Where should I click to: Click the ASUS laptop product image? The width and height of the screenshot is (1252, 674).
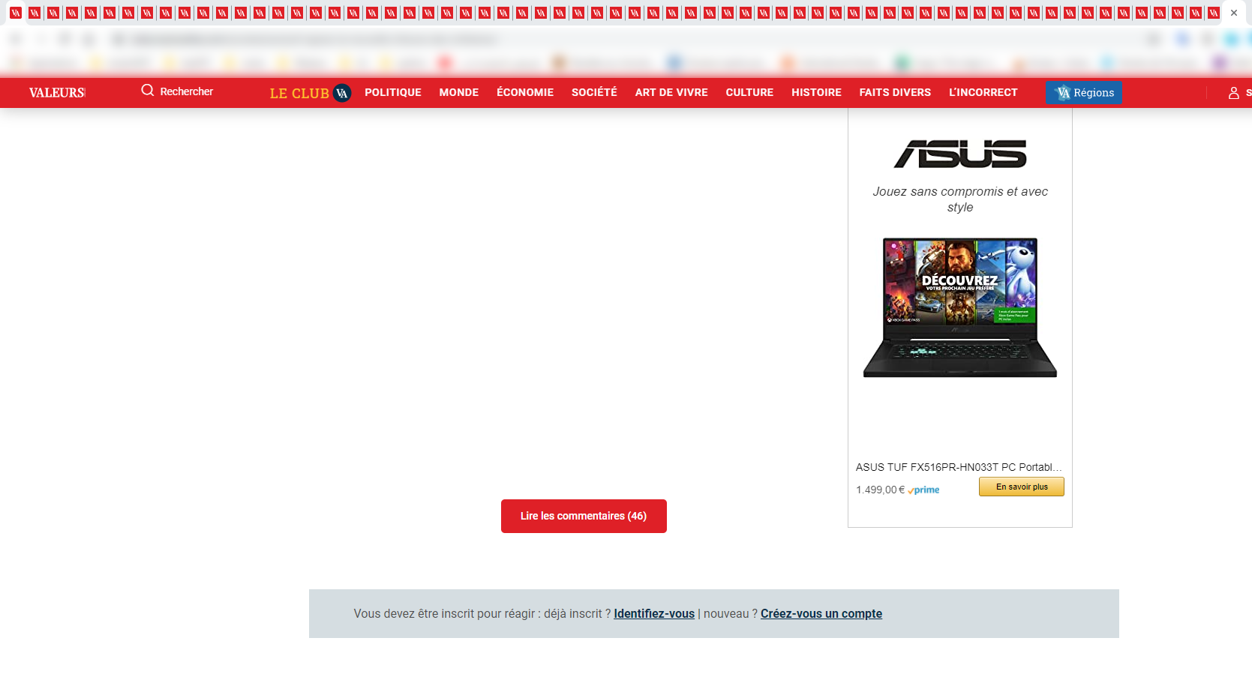[x=959, y=307]
